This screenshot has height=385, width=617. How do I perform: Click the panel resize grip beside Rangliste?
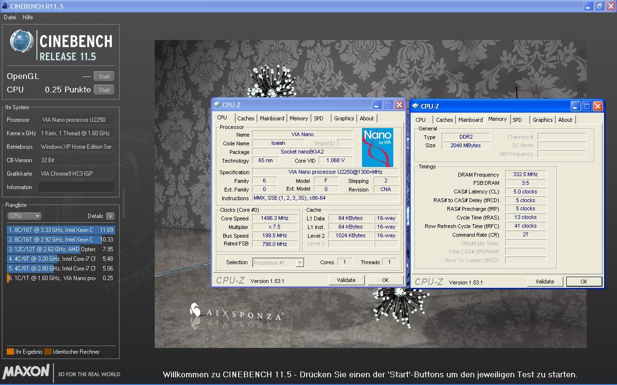click(123, 204)
